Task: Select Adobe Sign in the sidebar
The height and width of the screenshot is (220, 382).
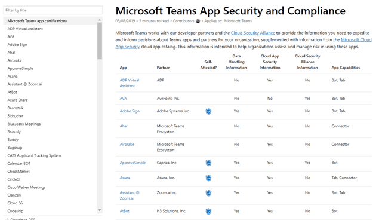Action: [17, 45]
